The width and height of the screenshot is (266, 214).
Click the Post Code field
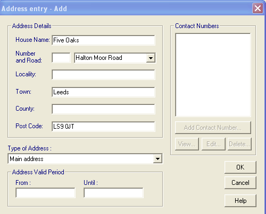pyautogui.click(x=103, y=126)
